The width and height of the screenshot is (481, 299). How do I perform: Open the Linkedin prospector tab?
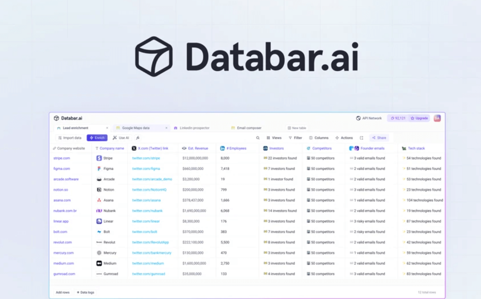[x=191, y=128]
